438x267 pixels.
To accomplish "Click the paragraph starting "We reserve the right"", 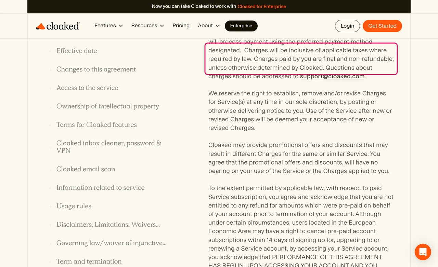I will (x=300, y=111).
